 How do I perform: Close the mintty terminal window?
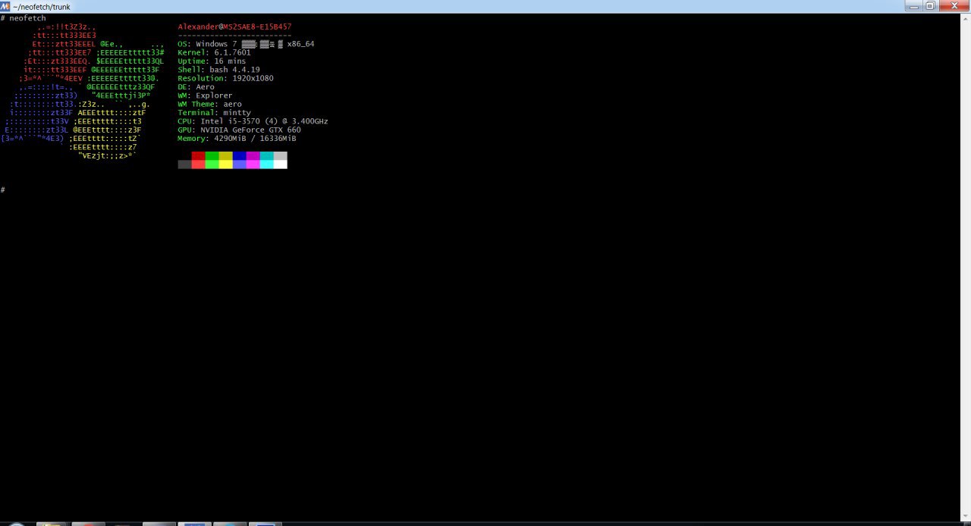(x=954, y=5)
